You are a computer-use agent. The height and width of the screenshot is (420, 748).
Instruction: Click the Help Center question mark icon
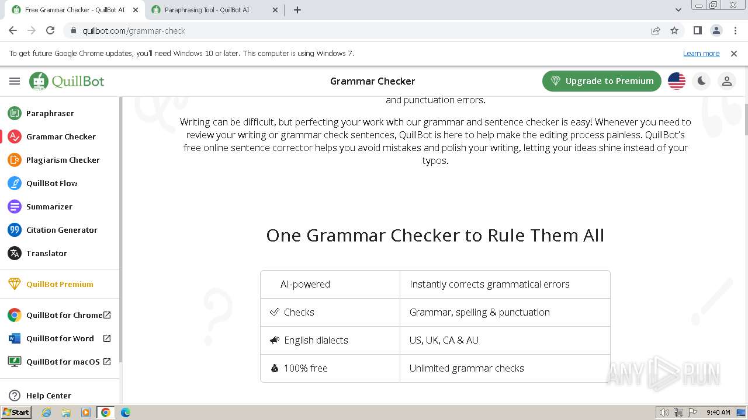click(15, 395)
